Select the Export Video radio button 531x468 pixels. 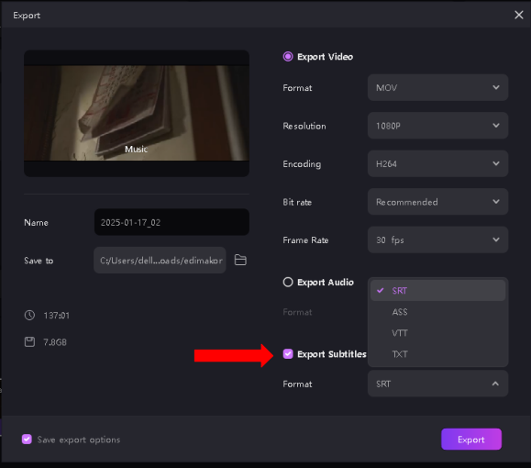tap(288, 57)
